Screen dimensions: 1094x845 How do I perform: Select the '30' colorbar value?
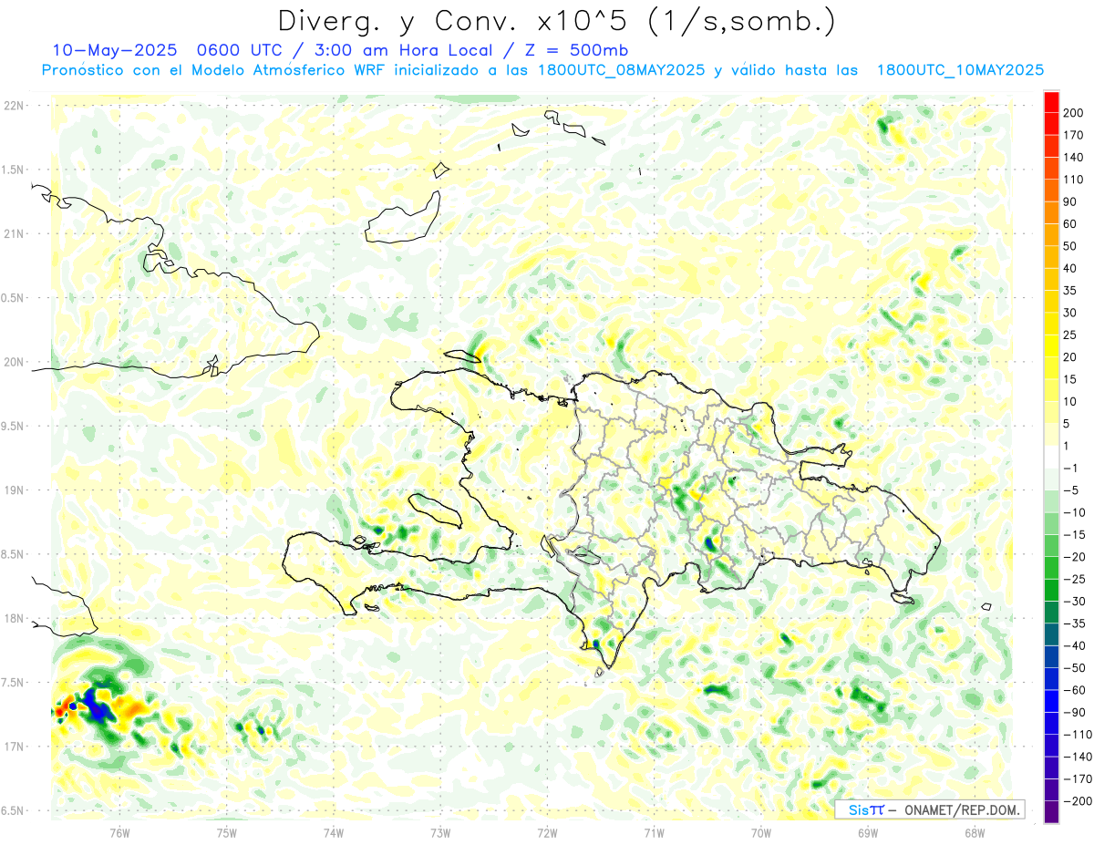pyautogui.click(x=1070, y=313)
